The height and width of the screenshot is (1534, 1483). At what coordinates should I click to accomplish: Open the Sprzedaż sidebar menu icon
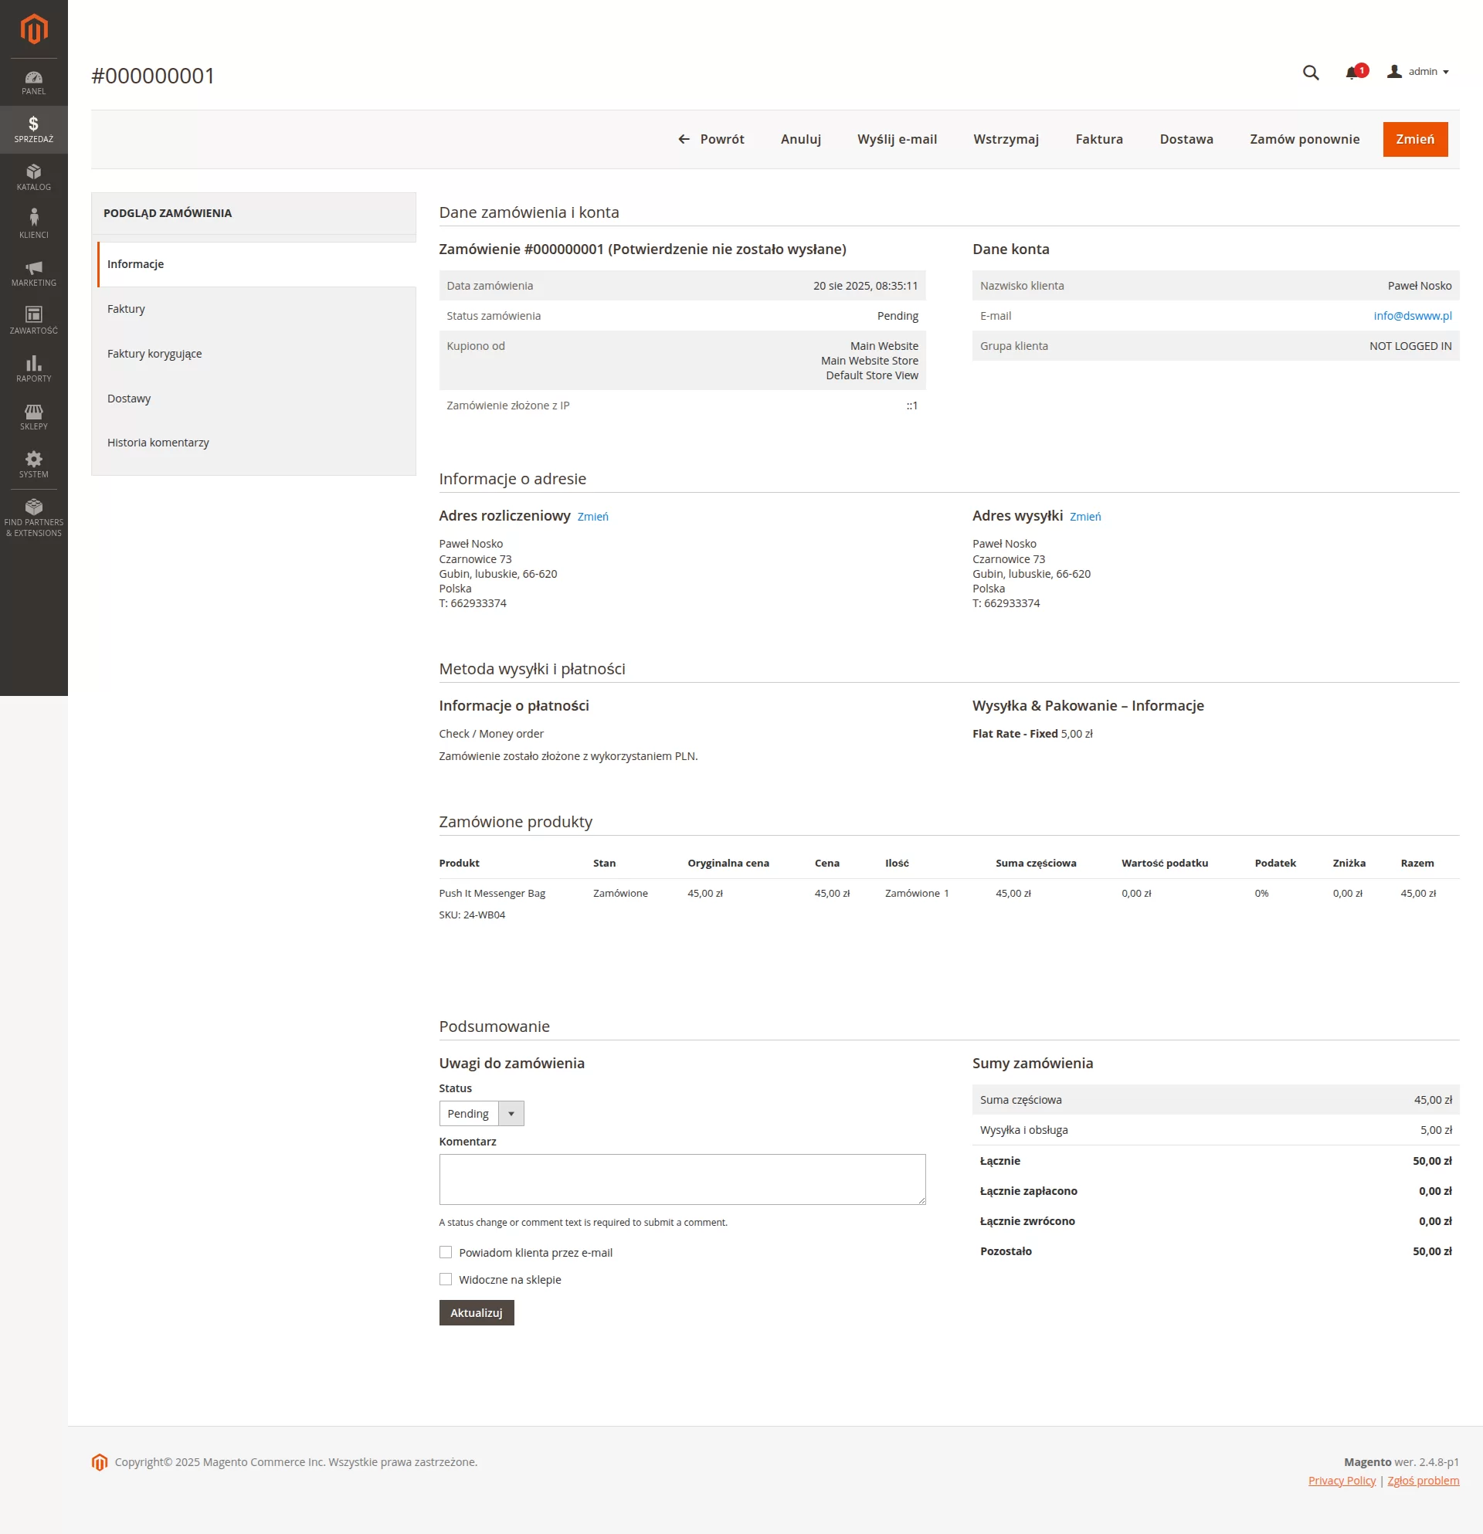click(x=34, y=129)
